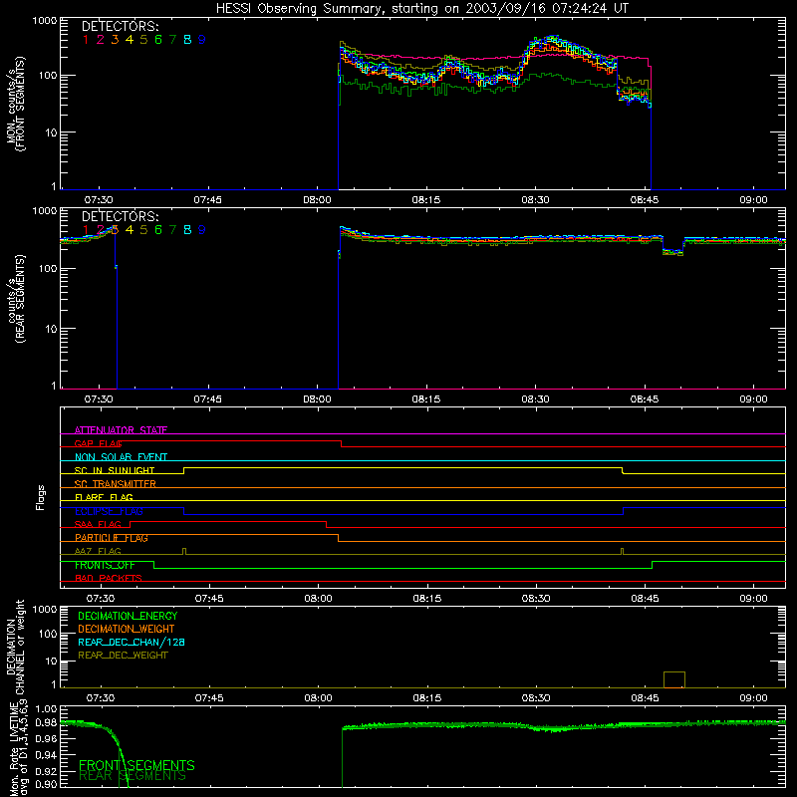
Task: Select detector 9 in rear segments legend
Action: [x=202, y=230]
